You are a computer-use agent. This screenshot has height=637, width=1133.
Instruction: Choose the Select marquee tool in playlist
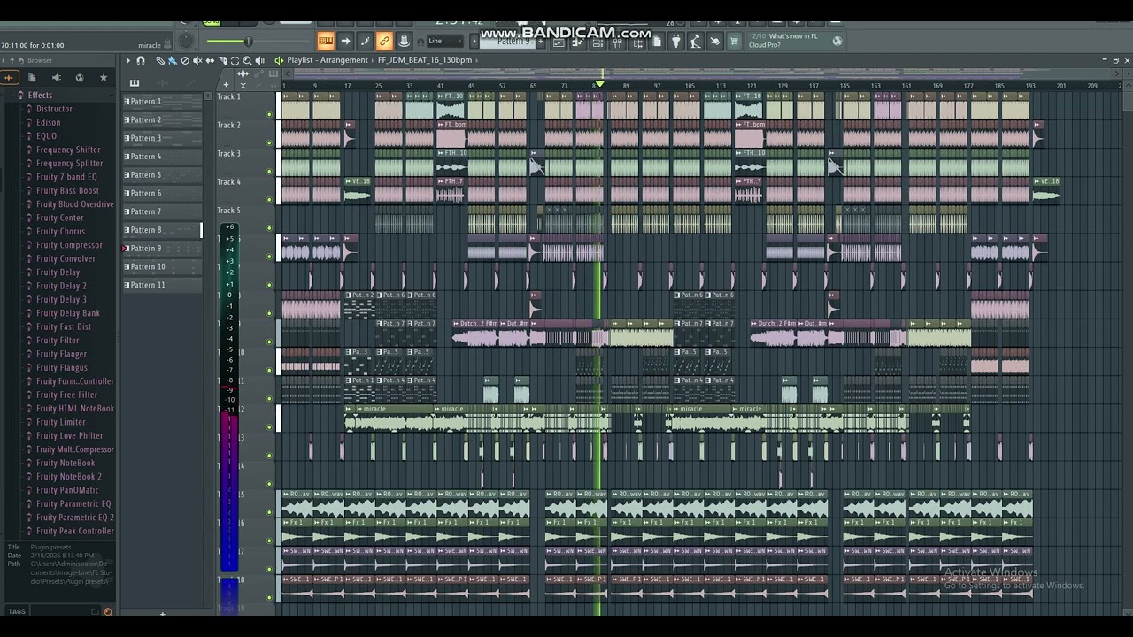coord(235,60)
